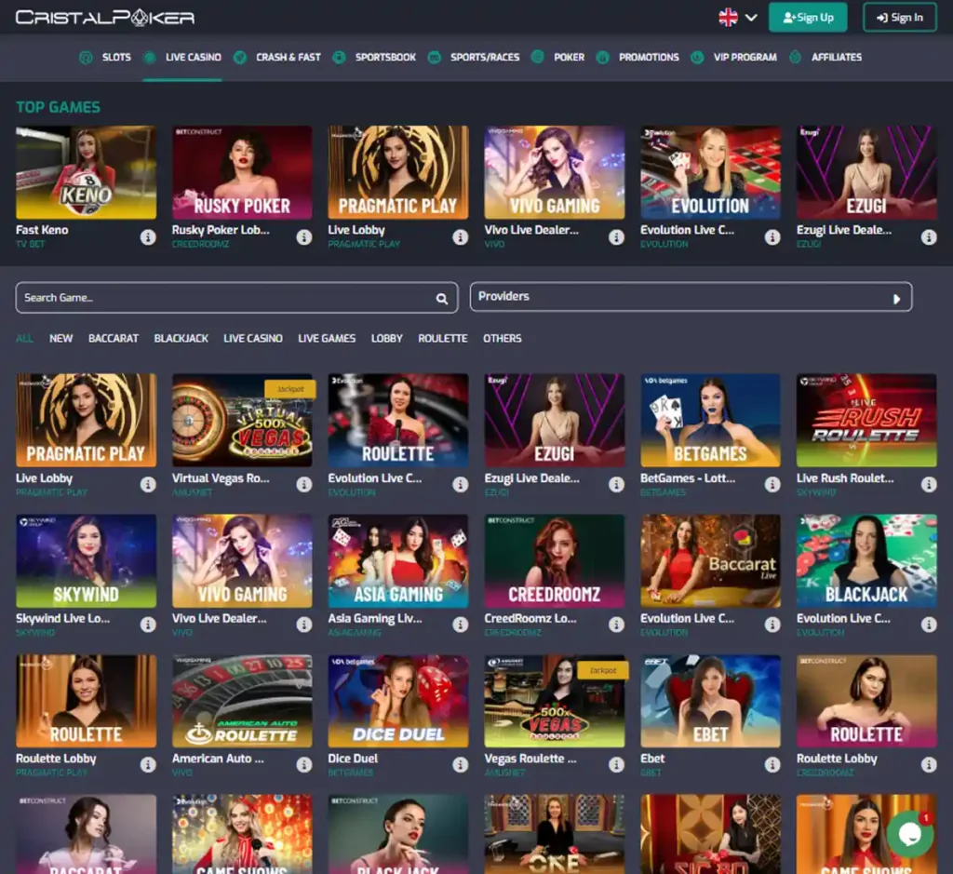Click the TV BET provider label
953x874 pixels.
31,245
